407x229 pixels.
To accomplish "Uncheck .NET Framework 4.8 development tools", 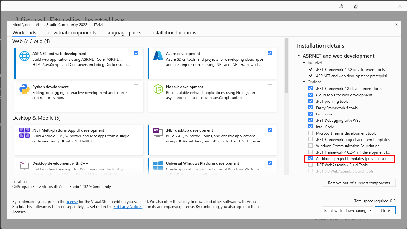I will [311, 88].
